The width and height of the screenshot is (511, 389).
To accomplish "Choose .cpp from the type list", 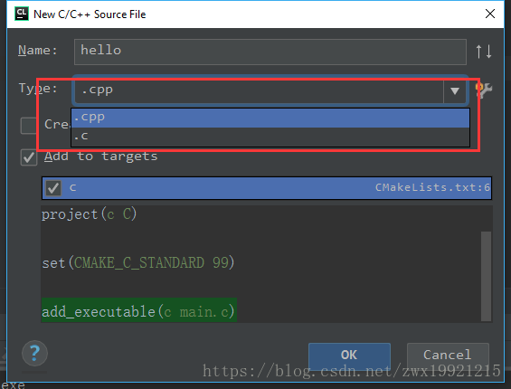I will (270, 118).
